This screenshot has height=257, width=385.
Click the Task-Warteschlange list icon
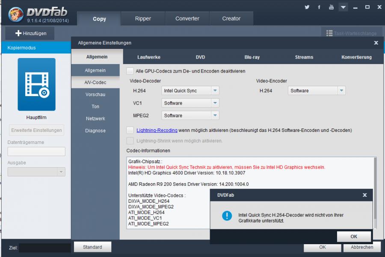pyautogui.click(x=329, y=33)
